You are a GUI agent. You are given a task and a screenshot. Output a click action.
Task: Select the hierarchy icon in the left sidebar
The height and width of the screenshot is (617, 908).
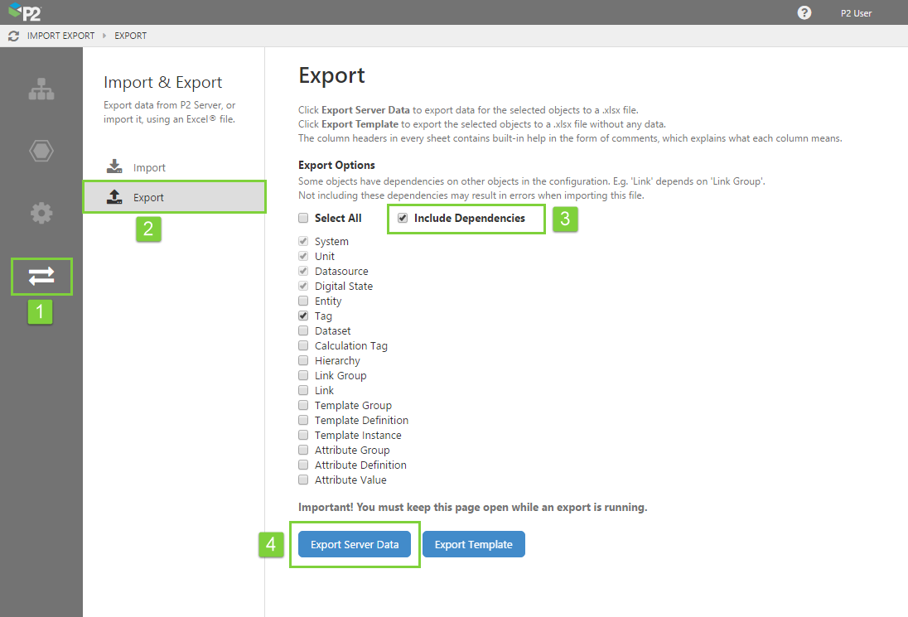click(x=41, y=89)
